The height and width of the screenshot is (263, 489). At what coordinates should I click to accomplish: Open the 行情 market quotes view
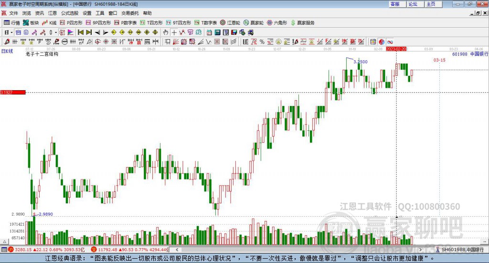point(11,23)
